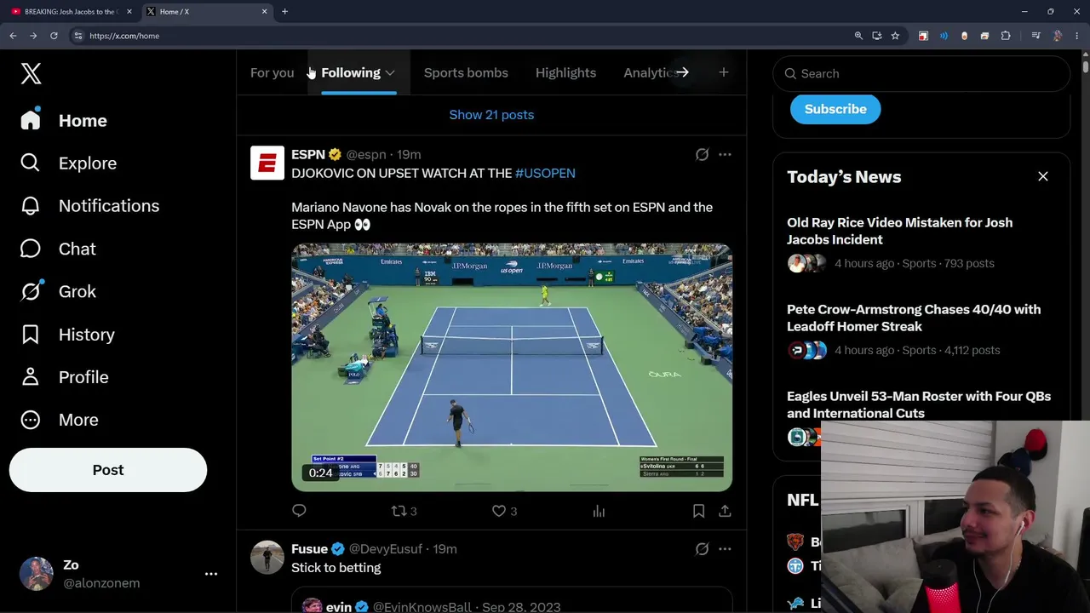Share the ESPN post

[725, 511]
